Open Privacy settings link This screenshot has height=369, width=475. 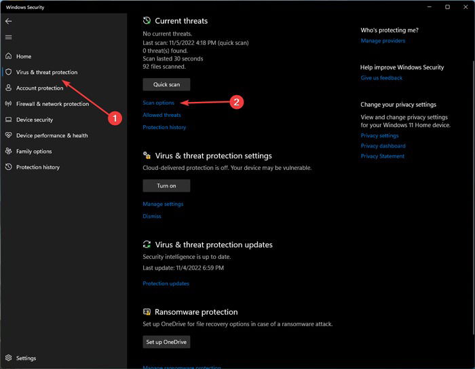[x=379, y=135]
